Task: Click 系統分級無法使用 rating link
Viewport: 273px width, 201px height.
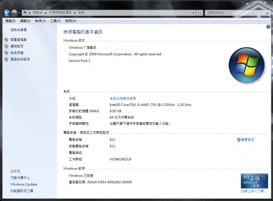Action: (x=123, y=98)
